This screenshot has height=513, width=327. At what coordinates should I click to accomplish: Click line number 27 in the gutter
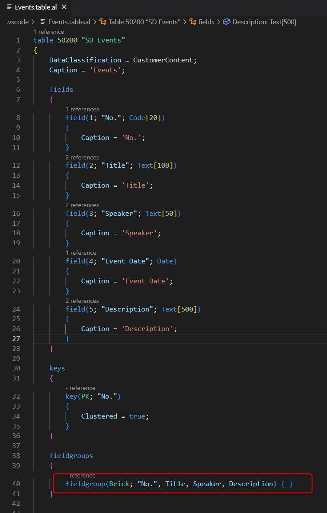[x=17, y=338]
